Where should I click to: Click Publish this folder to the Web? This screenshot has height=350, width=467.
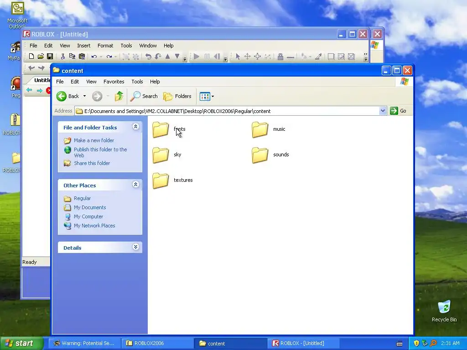[100, 152]
